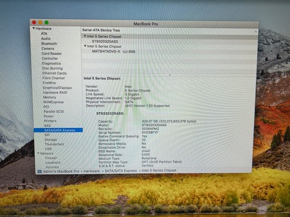This screenshot has width=290, height=217.
Task: Open Memory information
Action: [50, 97]
